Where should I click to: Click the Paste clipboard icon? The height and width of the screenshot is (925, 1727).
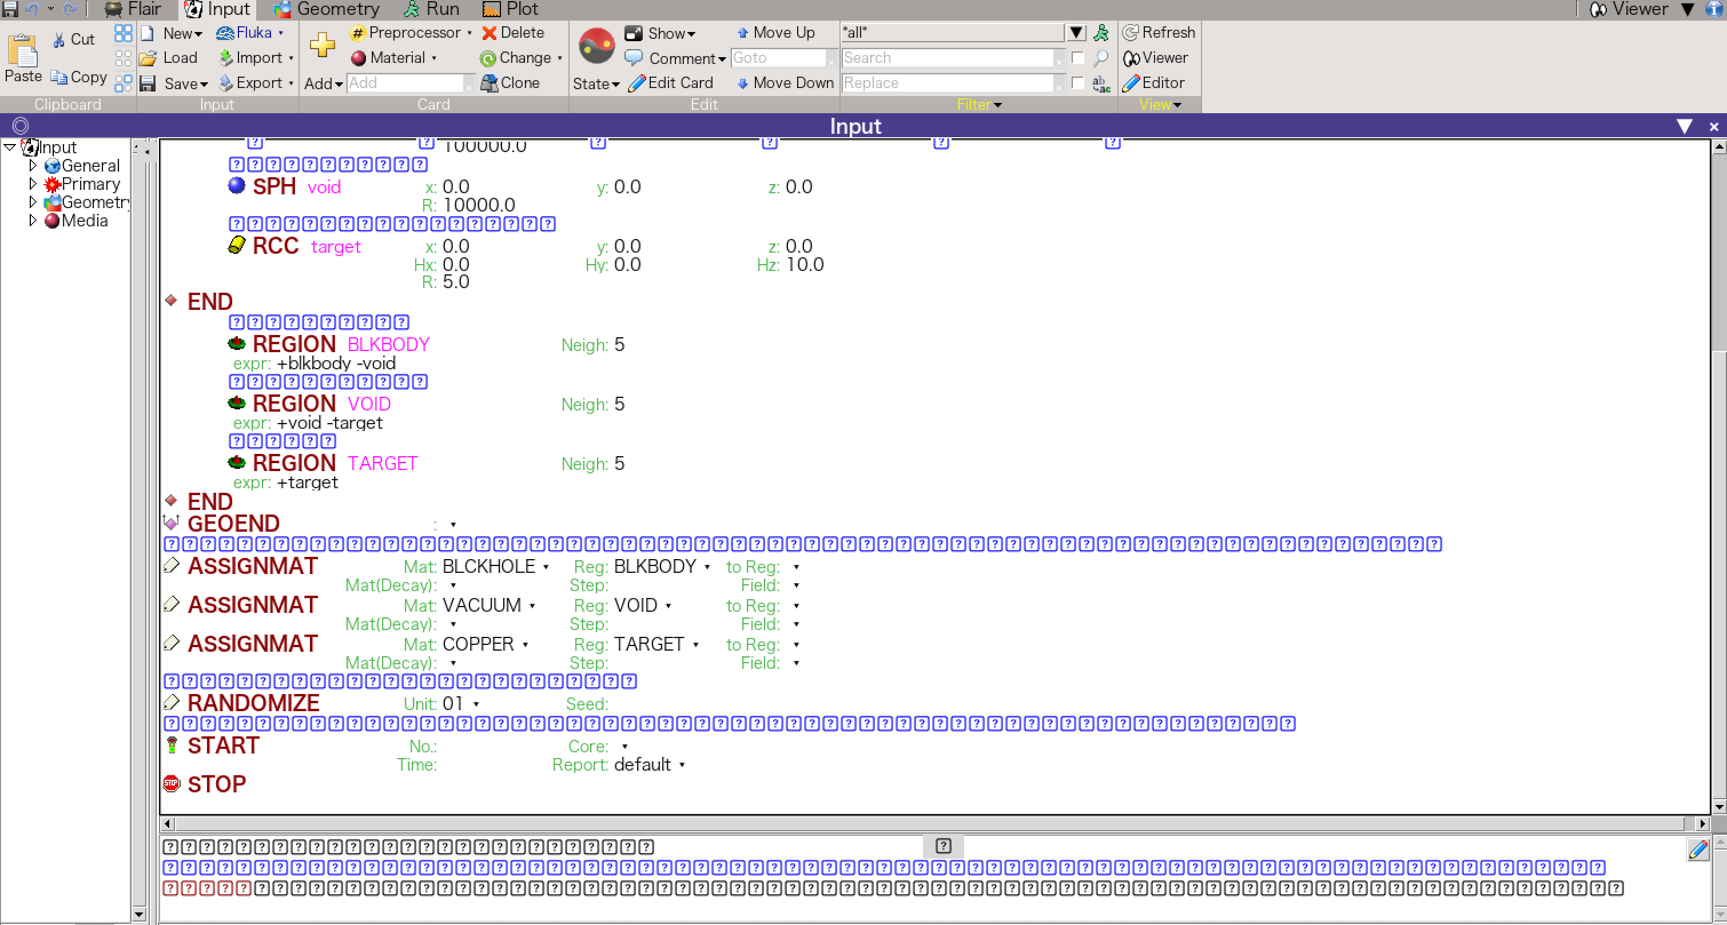pos(23,51)
